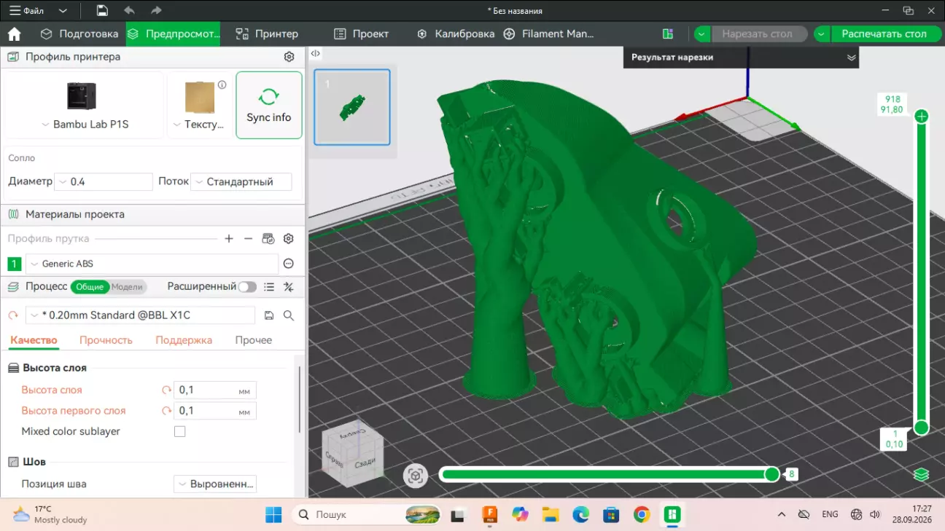
Task: Add a filament with the plus icon
Action: tap(229, 239)
